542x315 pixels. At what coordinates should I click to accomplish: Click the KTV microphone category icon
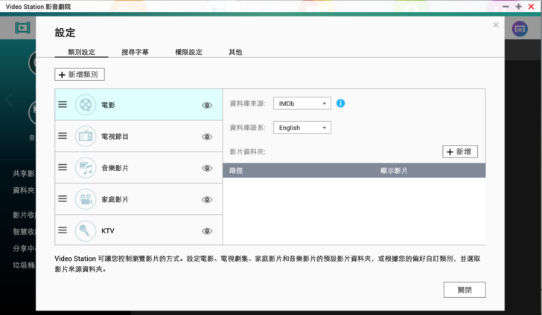[x=86, y=230]
